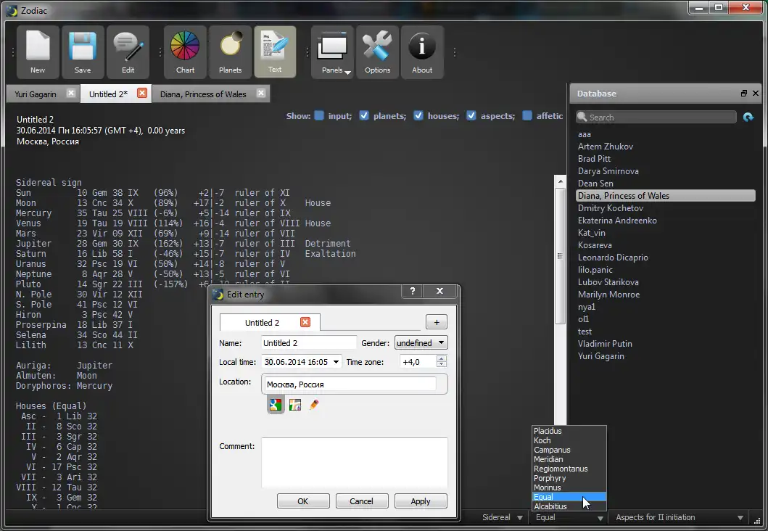Click the Google maps location icon
This screenshot has width=768, height=531.
276,405
